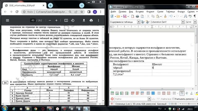Select the cell in table toolbar

[x=148, y=93]
